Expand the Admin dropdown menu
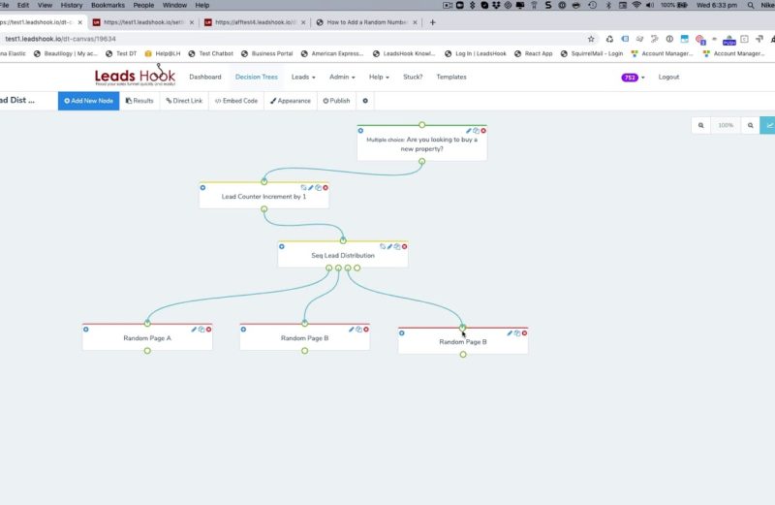The image size is (775, 505). coord(342,77)
